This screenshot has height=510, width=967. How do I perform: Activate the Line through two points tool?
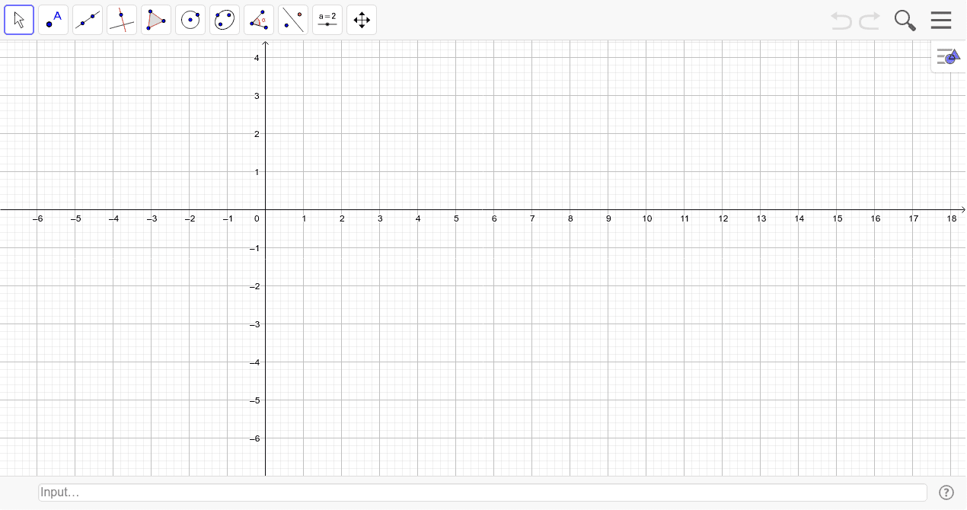(x=88, y=20)
